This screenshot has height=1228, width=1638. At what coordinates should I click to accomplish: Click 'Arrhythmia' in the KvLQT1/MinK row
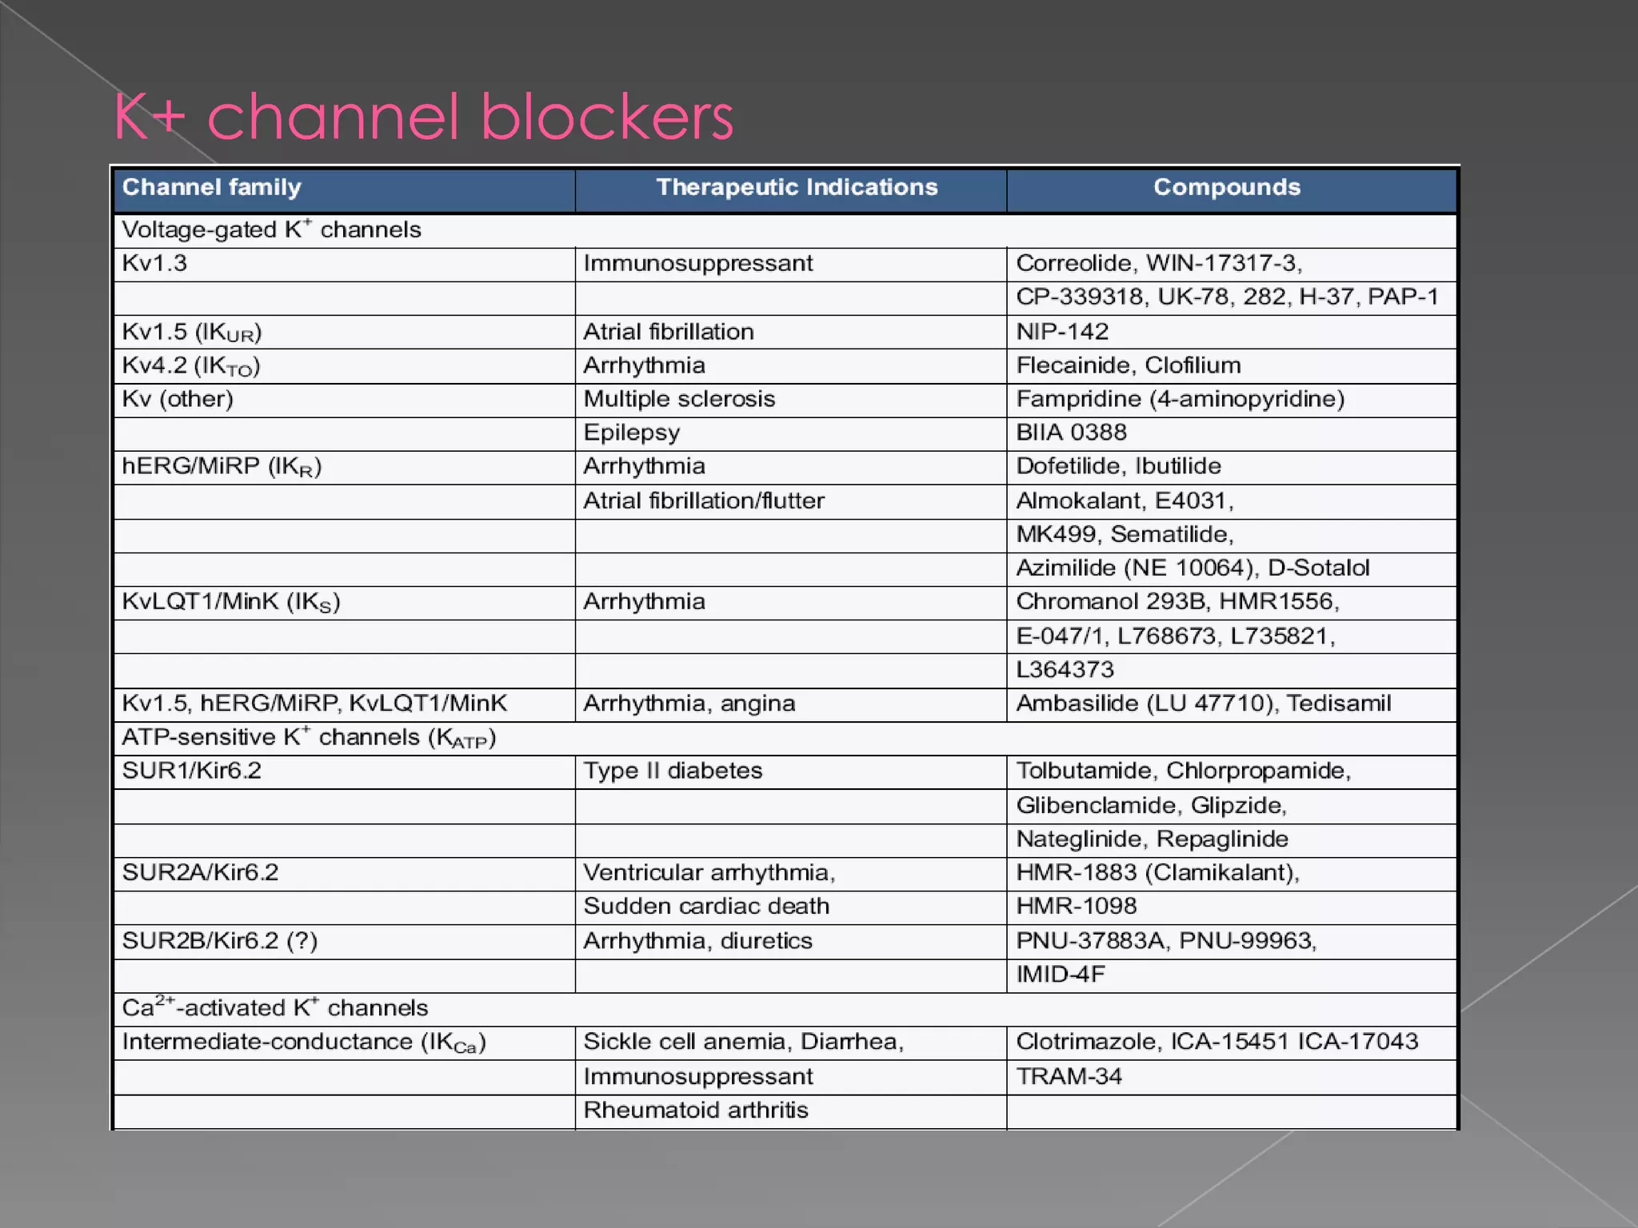791,602
